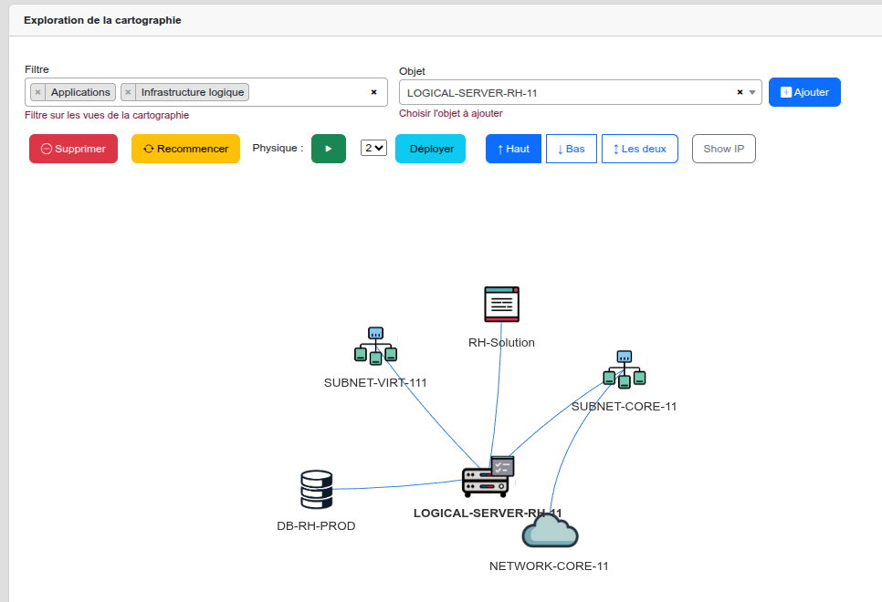Choose Les deux direction option
The width and height of the screenshot is (882, 602).
[x=639, y=149]
